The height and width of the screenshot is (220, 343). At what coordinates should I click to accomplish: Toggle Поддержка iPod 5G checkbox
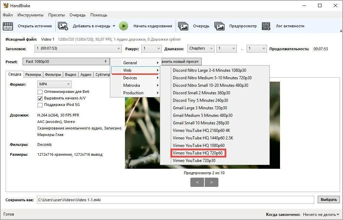[x=40, y=105]
